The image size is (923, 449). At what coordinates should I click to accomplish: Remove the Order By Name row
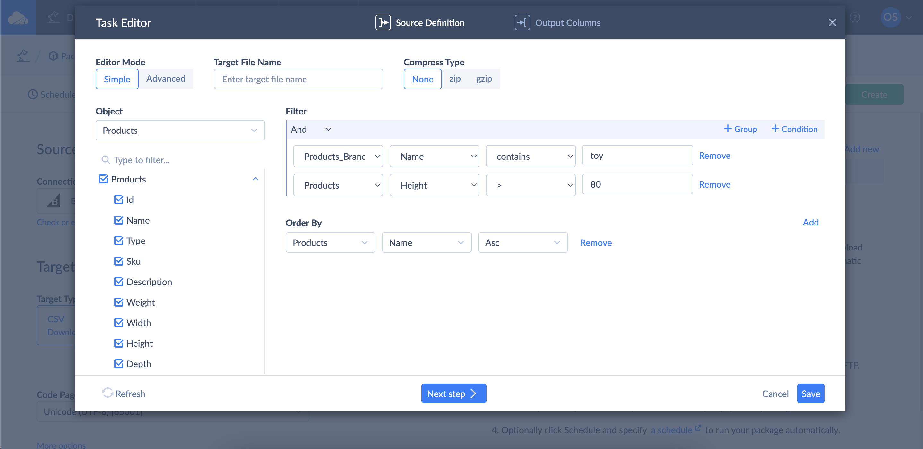[x=596, y=242]
